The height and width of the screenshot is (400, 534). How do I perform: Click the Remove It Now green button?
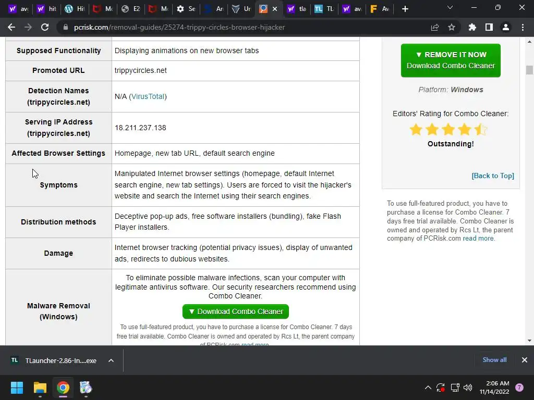click(451, 60)
